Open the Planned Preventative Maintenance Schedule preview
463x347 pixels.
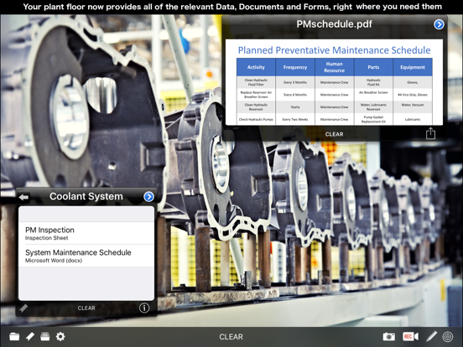334,82
